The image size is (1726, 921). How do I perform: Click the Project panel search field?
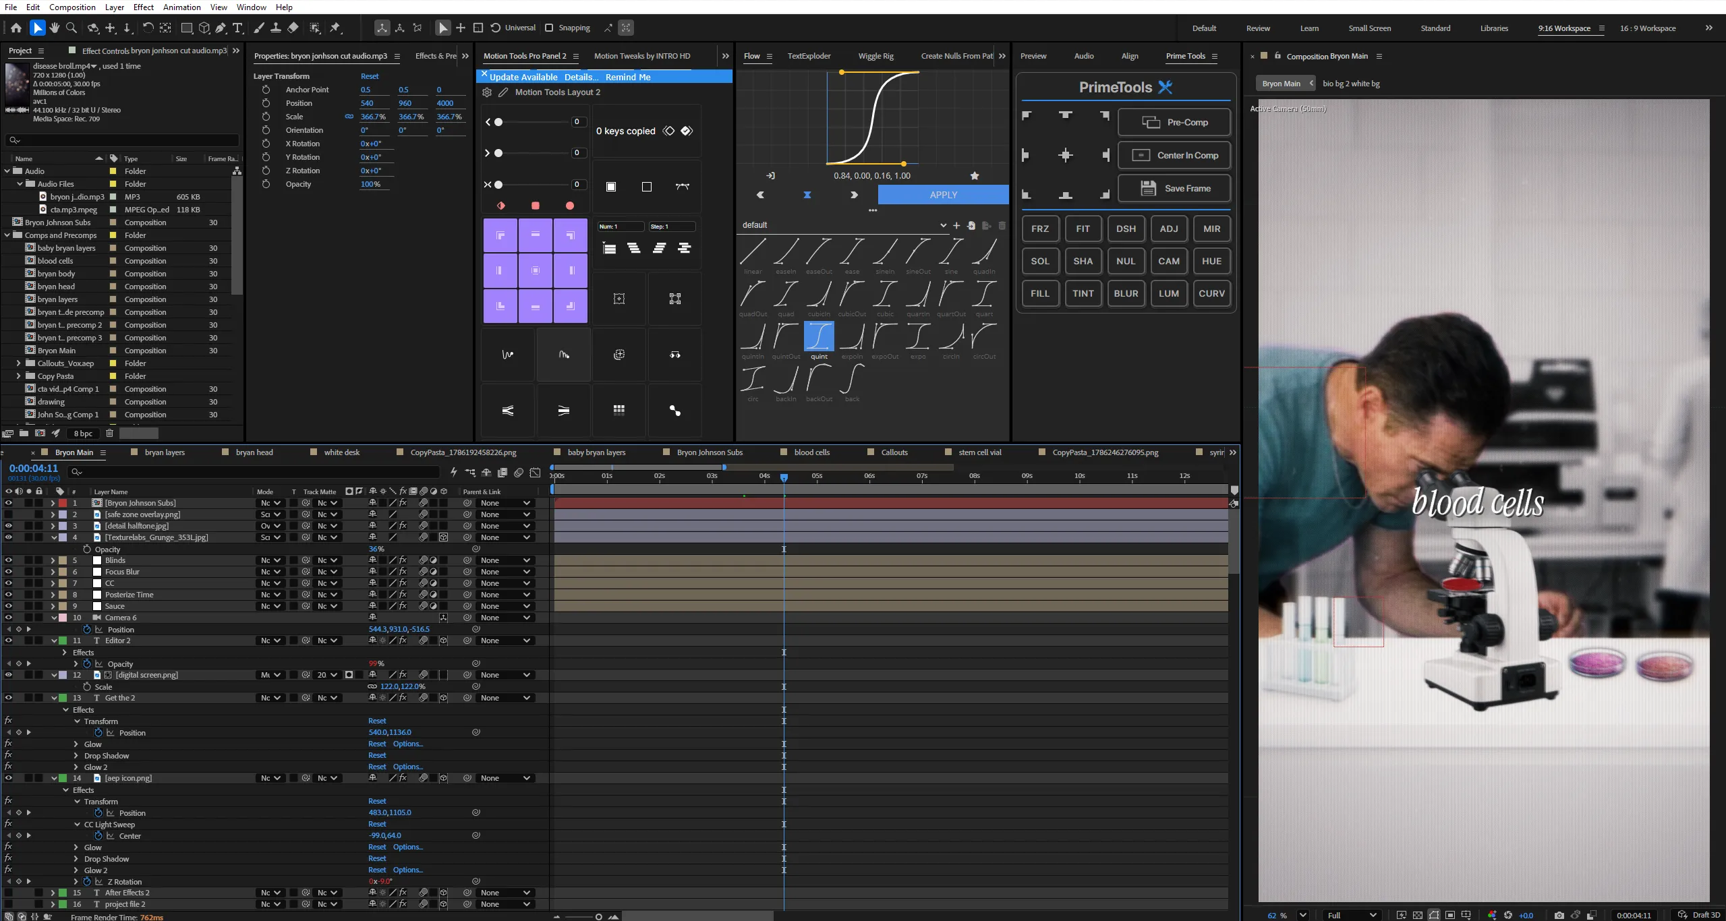(x=121, y=140)
